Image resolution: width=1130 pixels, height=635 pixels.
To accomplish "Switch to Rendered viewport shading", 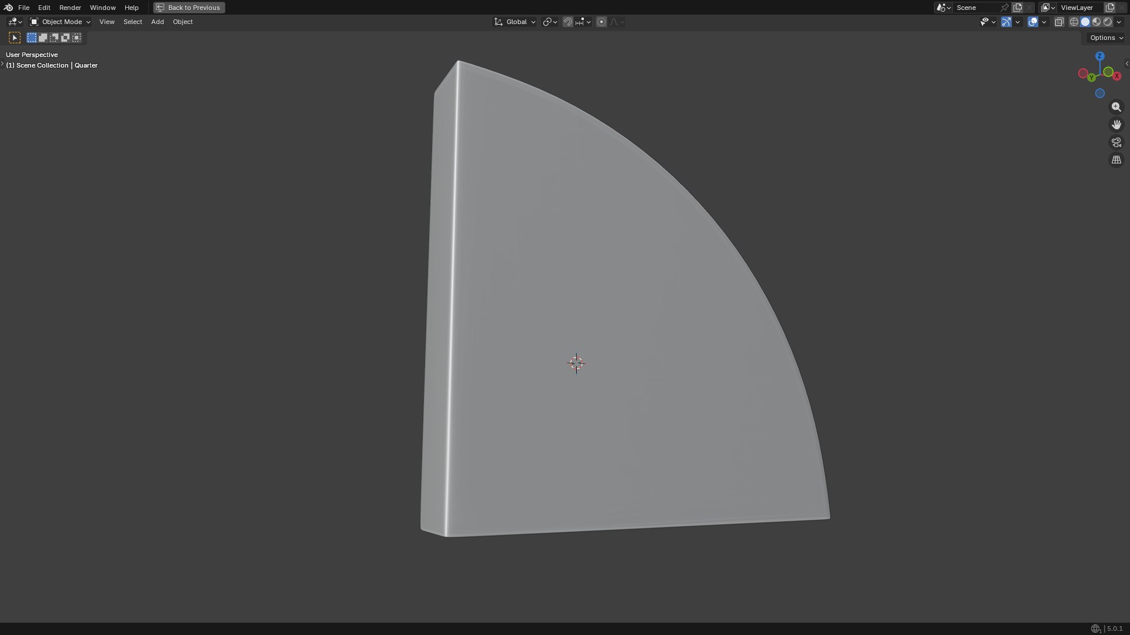I will point(1108,22).
